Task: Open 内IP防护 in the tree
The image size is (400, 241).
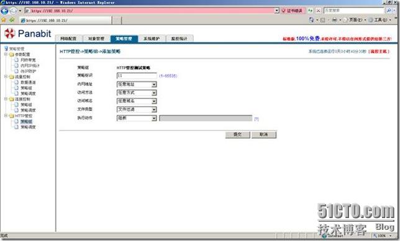Action: pos(29,71)
